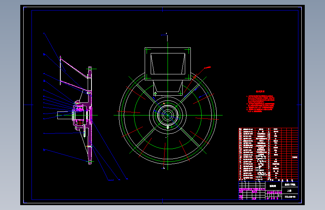Click the red parts list table
325x210 pixels.
268,154
